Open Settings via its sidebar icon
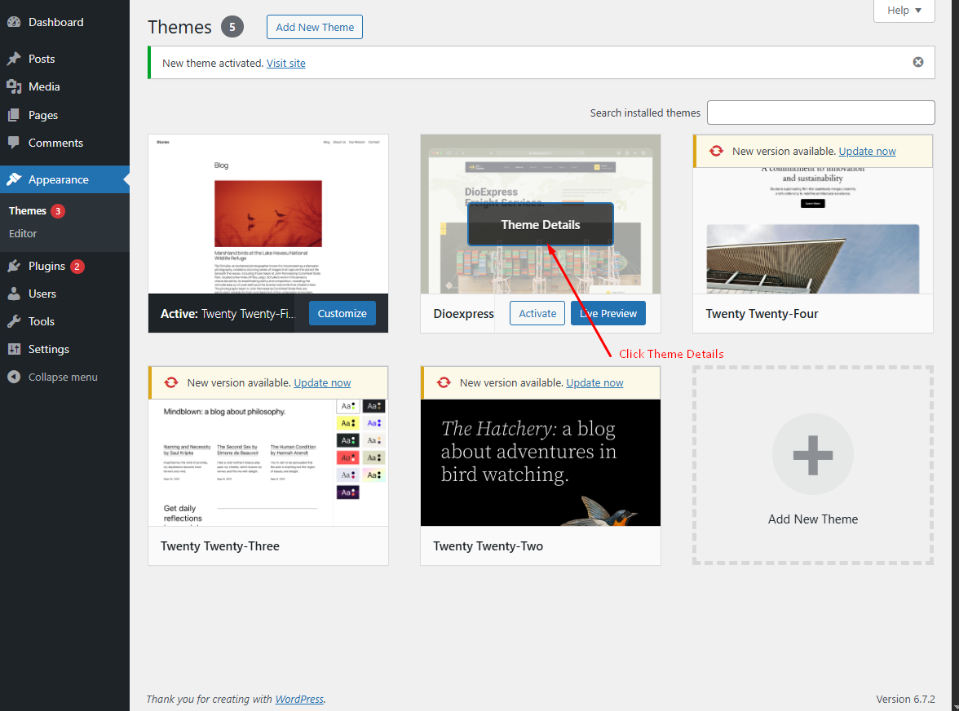The height and width of the screenshot is (711, 959). click(14, 349)
